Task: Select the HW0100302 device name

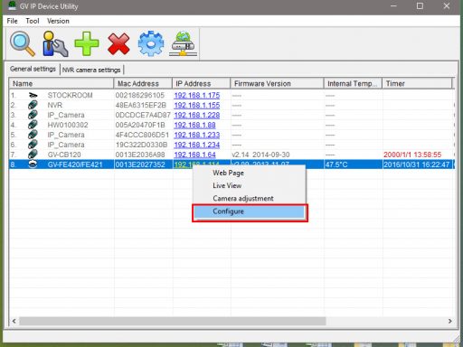Action: coord(68,125)
